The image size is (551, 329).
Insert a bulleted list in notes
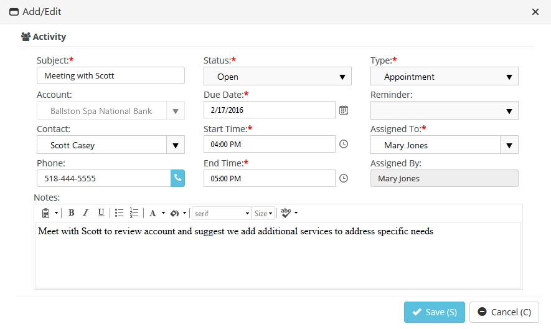click(119, 213)
